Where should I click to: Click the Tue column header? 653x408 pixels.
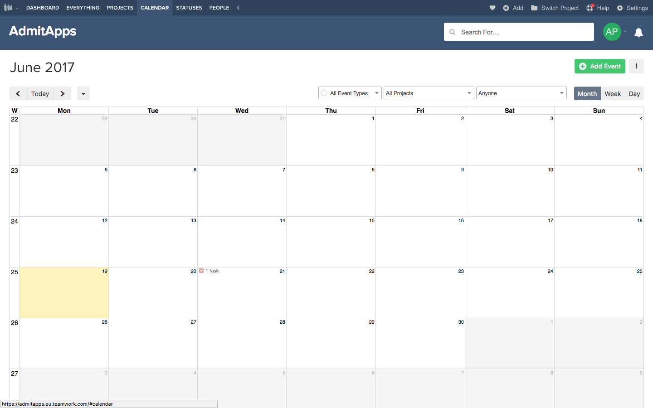tap(153, 111)
